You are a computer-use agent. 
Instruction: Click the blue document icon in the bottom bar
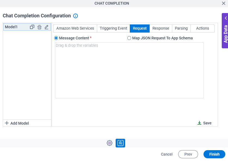[121, 143]
